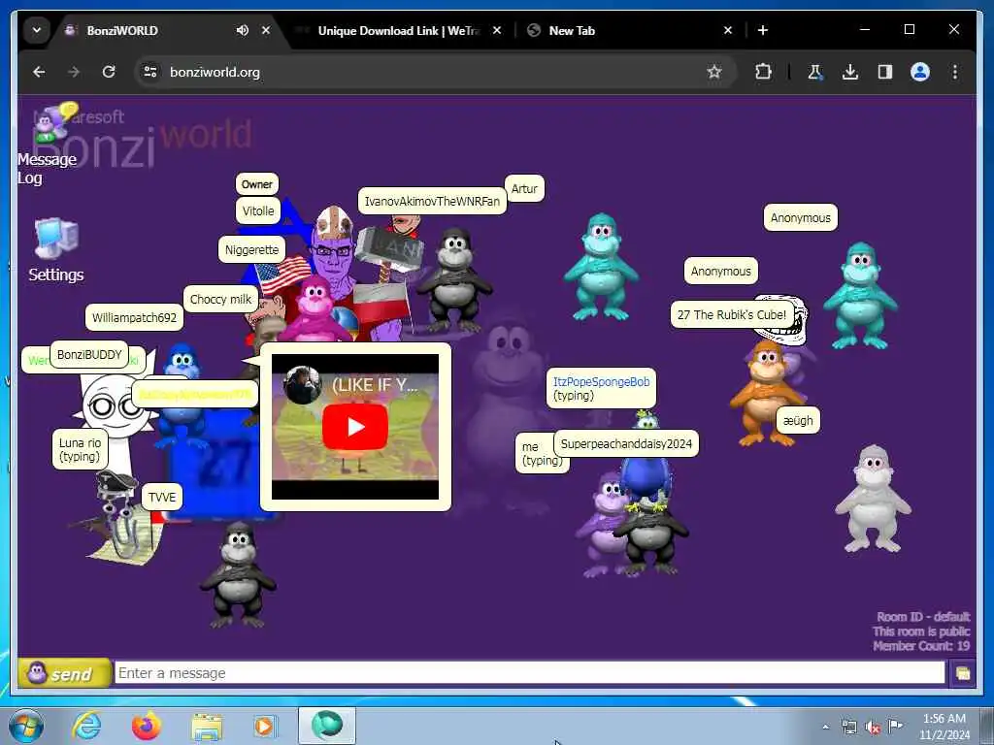The height and width of the screenshot is (745, 994).
Task: Click the Luna rio typing name tag
Action: pyautogui.click(x=80, y=449)
